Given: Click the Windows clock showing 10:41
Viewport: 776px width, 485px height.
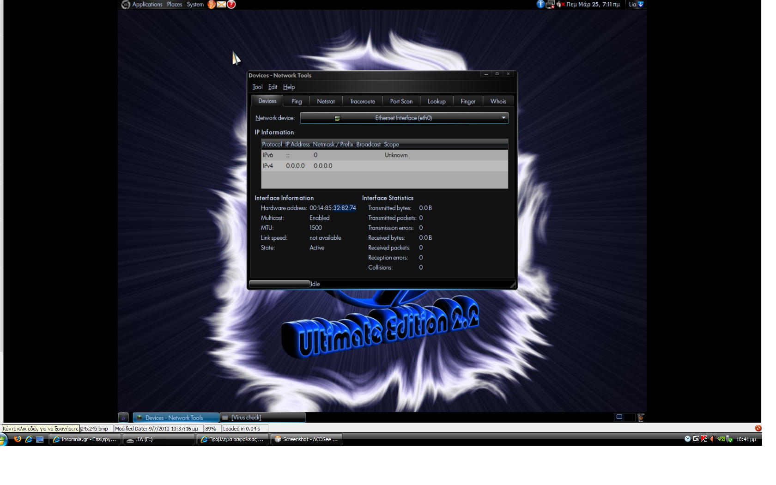Looking at the screenshot, I should 746,439.
